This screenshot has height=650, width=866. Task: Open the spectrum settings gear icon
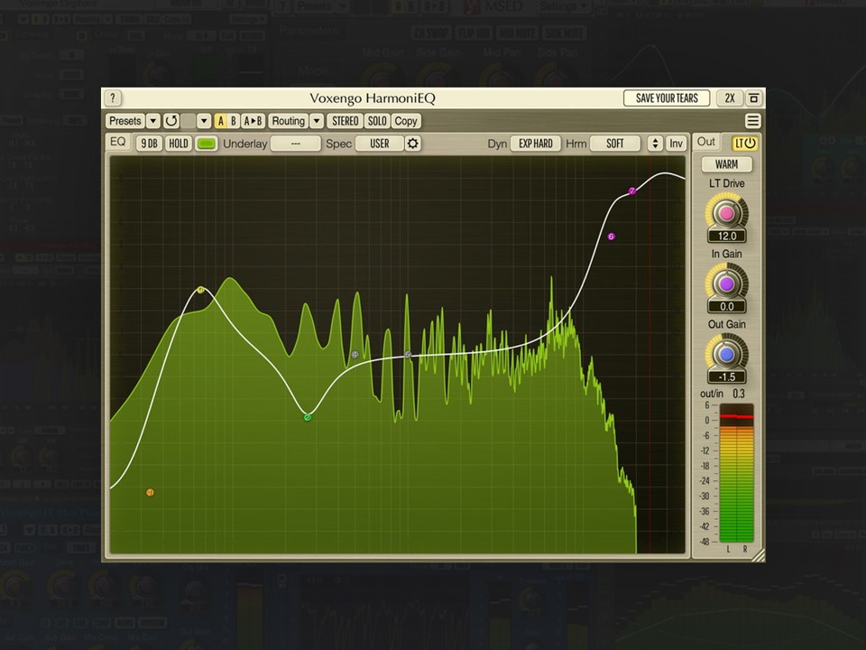click(412, 144)
